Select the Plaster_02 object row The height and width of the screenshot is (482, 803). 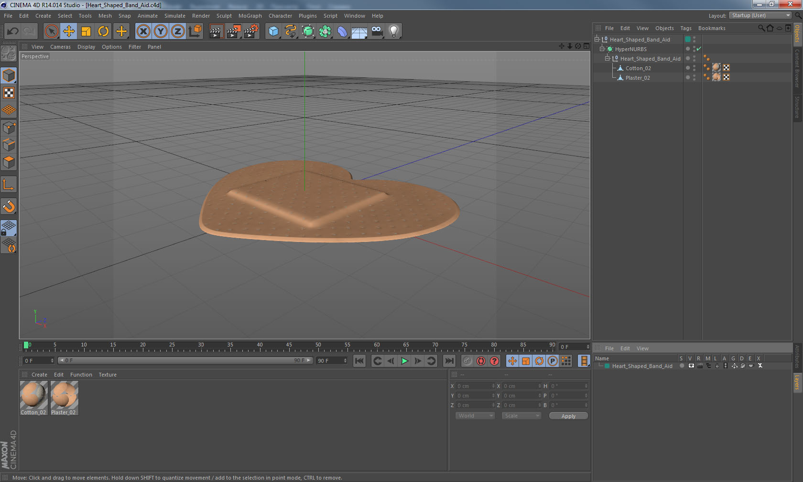pos(638,78)
